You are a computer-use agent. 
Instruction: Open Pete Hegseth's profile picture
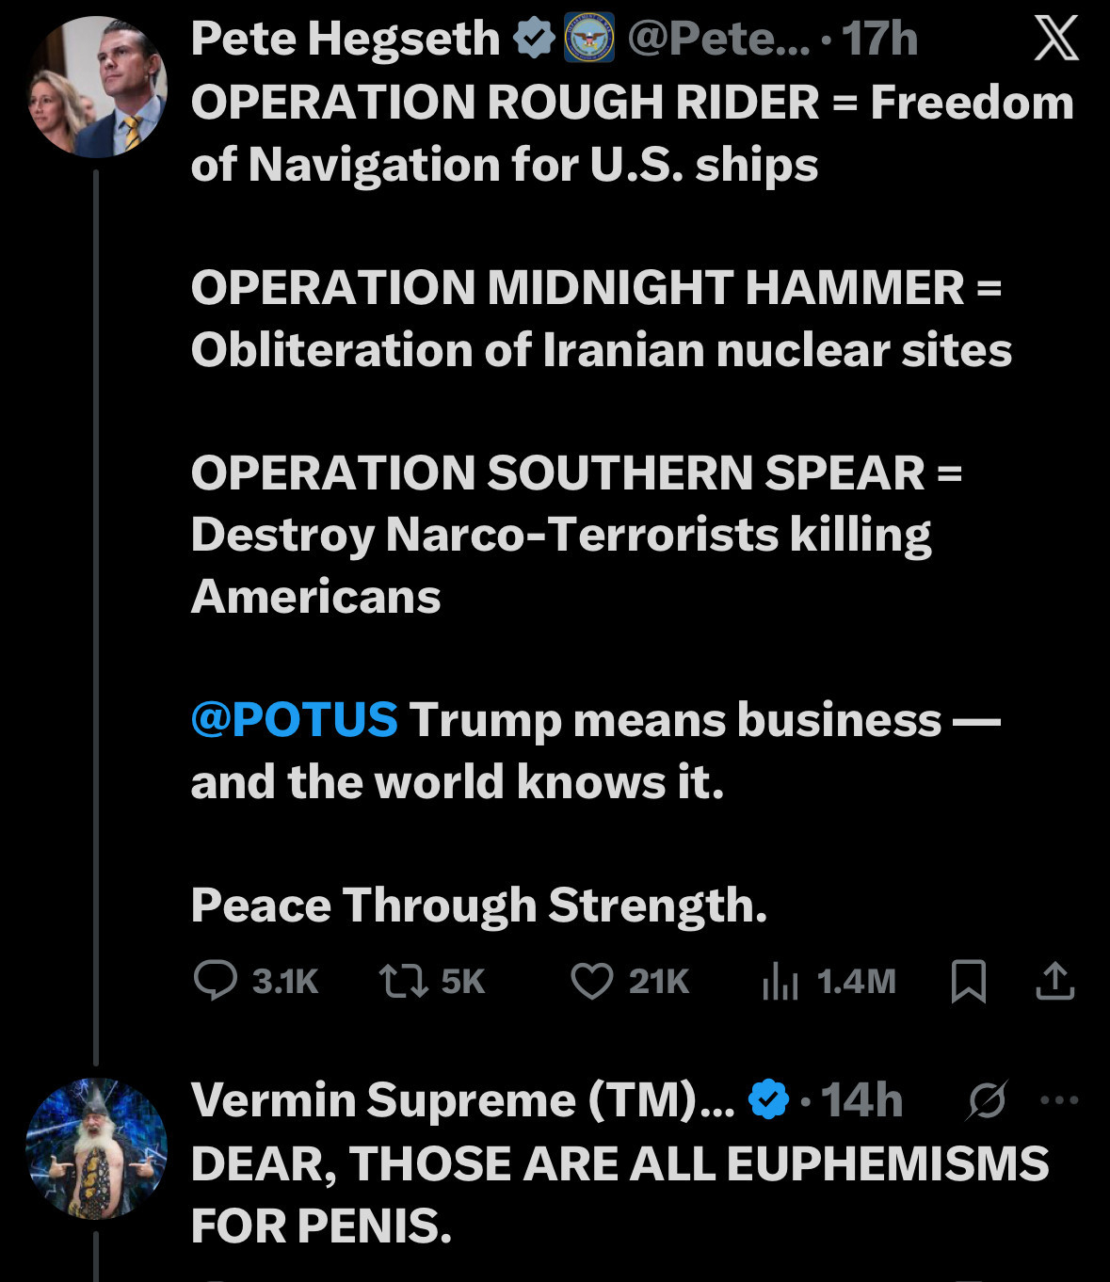pyautogui.click(x=96, y=87)
